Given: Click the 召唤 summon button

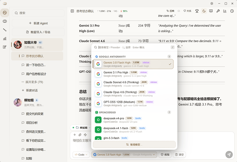Looking at the screenshot, I should [x=170, y=11].
